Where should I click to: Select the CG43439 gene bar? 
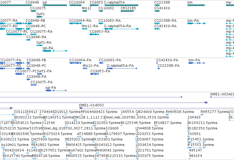(x=157, y=11)
